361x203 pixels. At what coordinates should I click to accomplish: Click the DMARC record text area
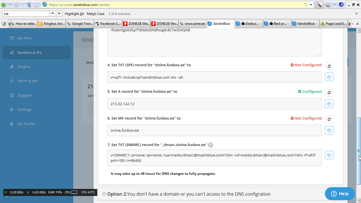(214, 158)
